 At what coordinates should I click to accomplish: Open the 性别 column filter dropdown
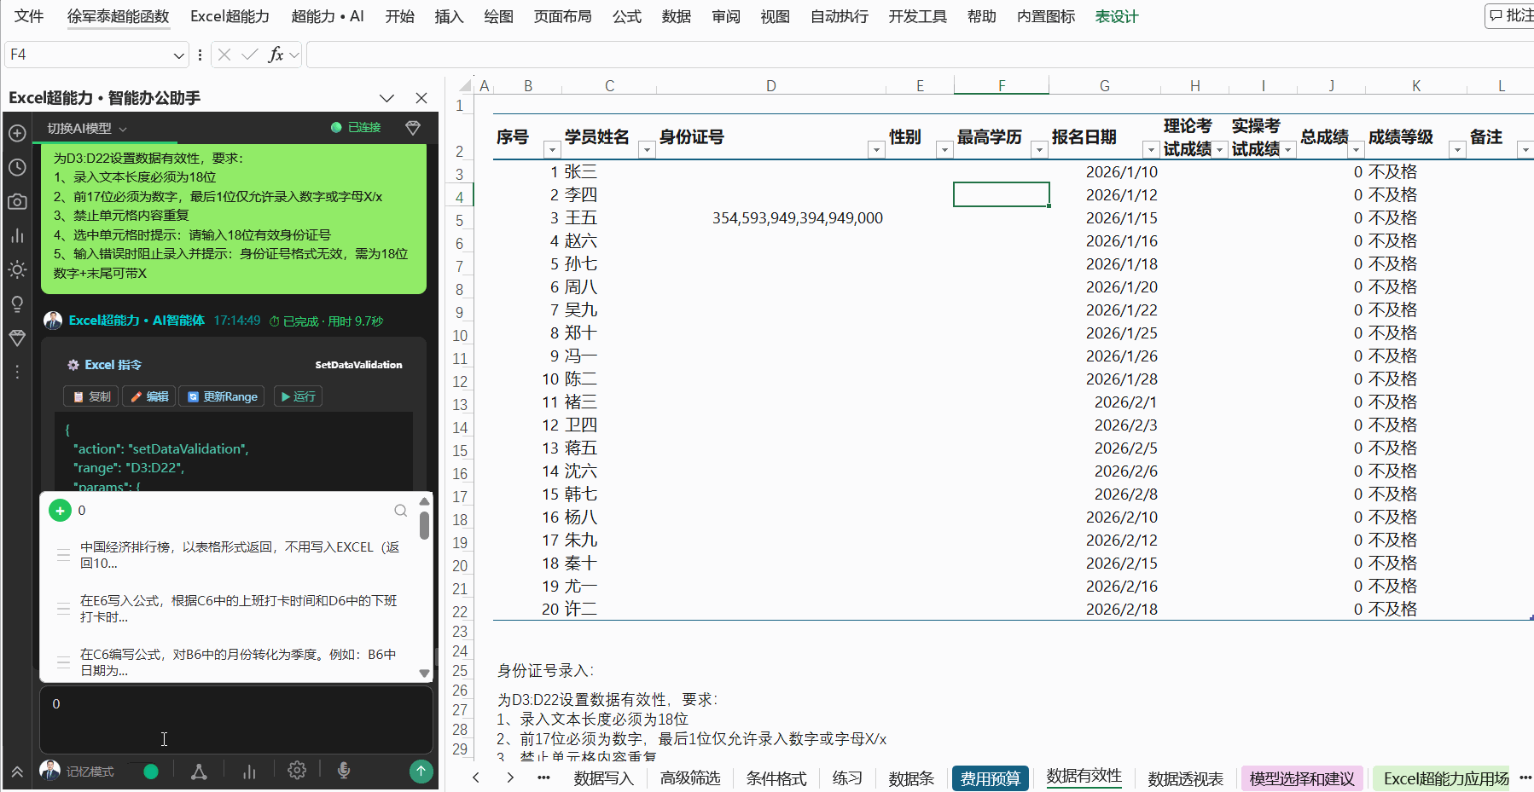click(x=944, y=150)
